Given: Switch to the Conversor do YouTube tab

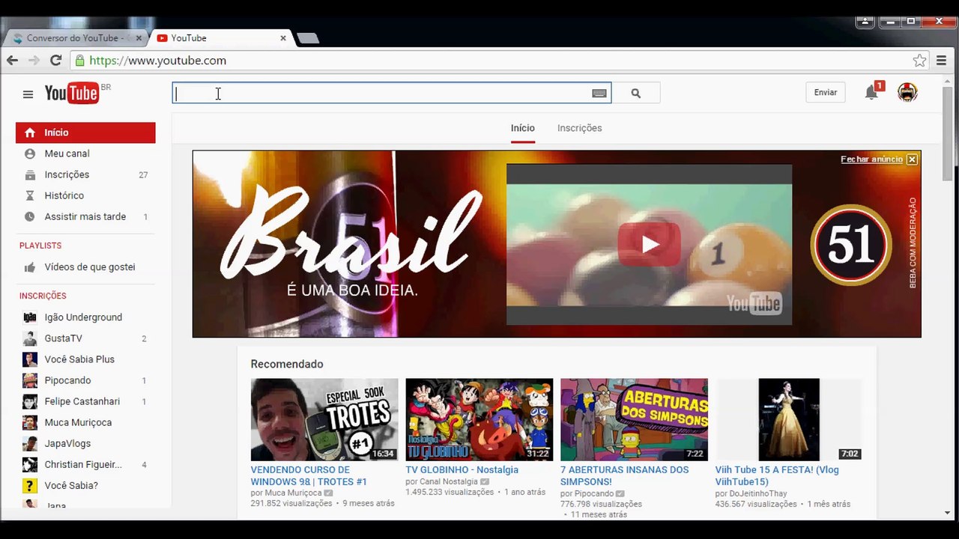Looking at the screenshot, I should (x=74, y=38).
